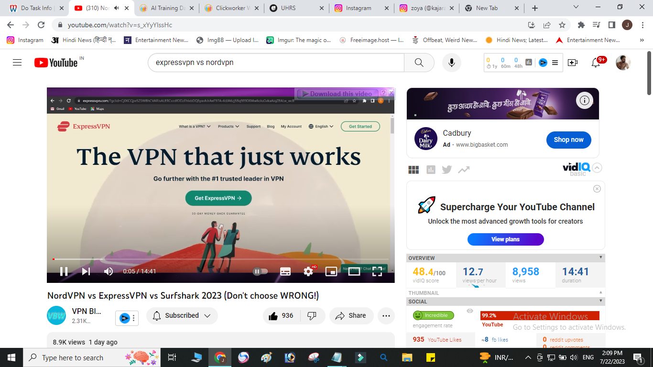Click in YouTube search input field
The height and width of the screenshot is (367, 653).
[x=276, y=63]
